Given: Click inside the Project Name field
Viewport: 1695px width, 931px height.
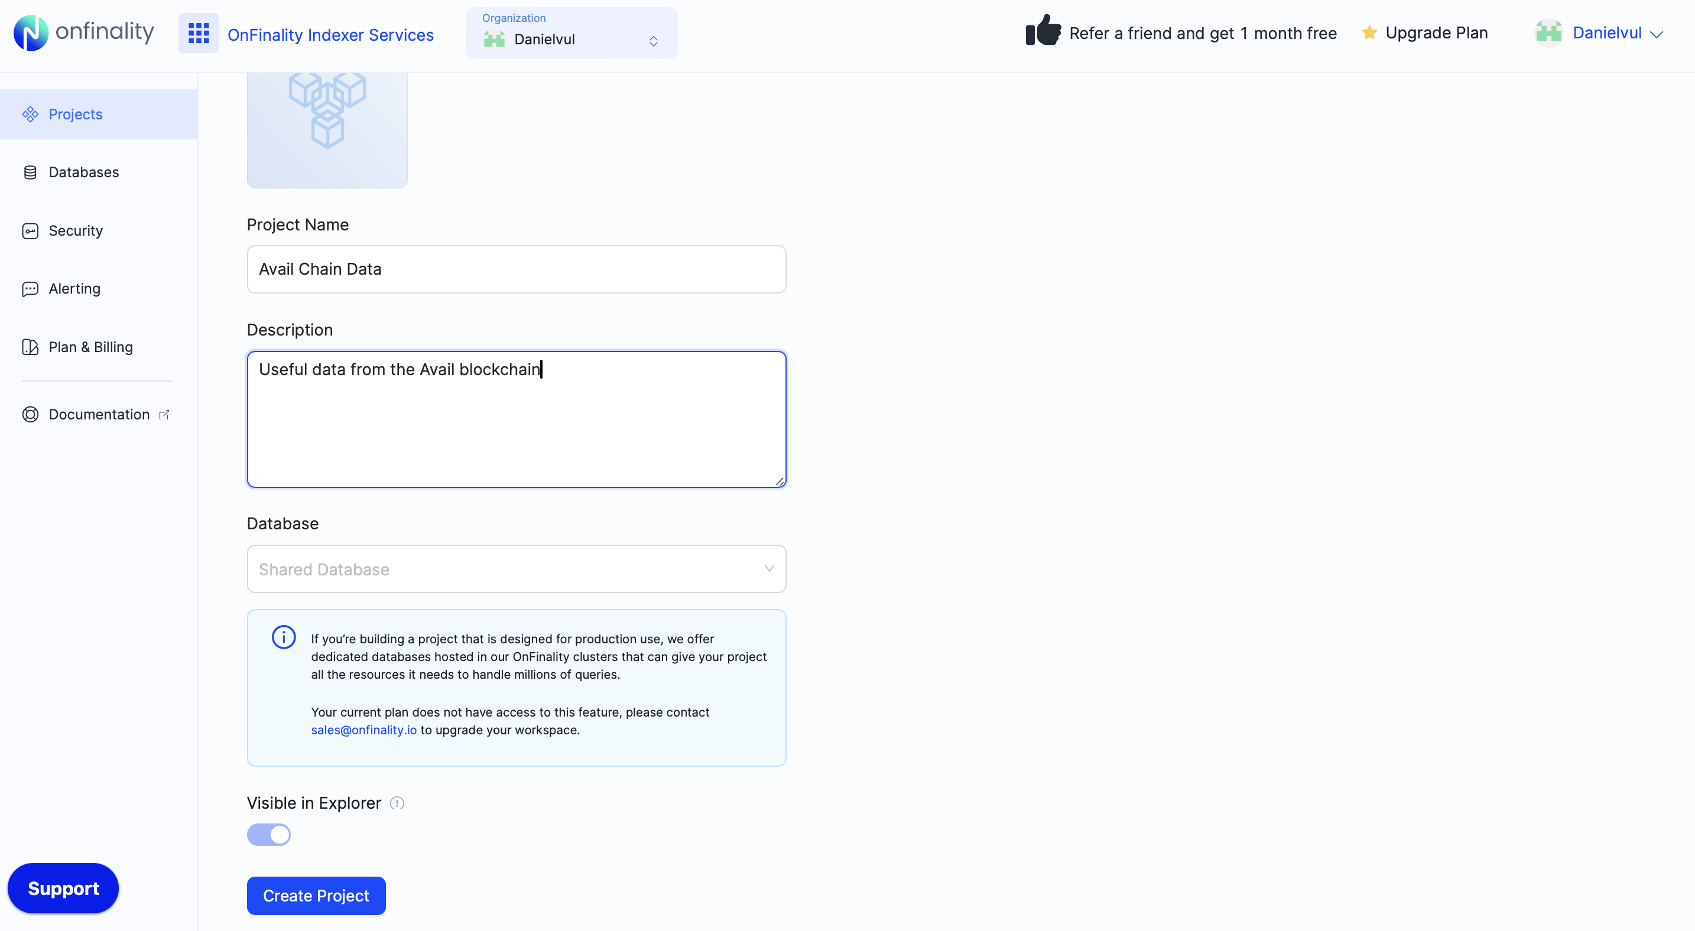Looking at the screenshot, I should click(x=516, y=269).
